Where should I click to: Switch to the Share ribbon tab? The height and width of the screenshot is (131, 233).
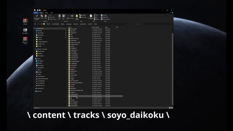click(x=46, y=13)
